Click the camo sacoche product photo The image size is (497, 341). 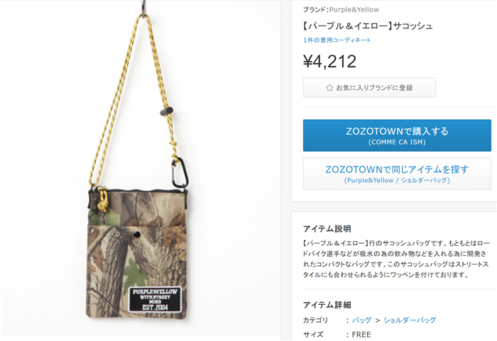tap(139, 168)
